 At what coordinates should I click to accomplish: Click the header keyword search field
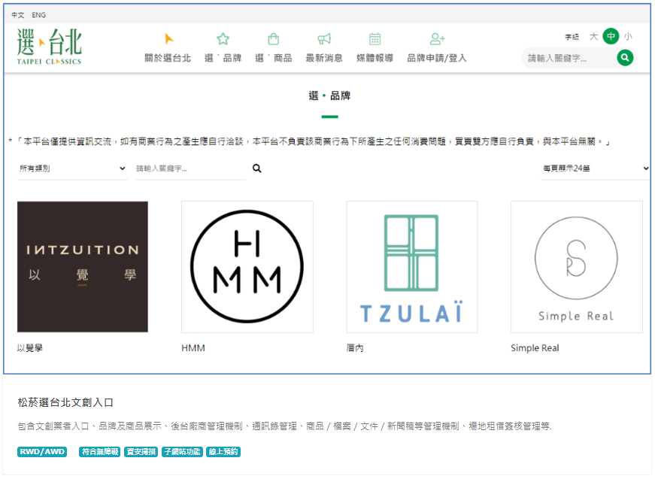click(569, 58)
